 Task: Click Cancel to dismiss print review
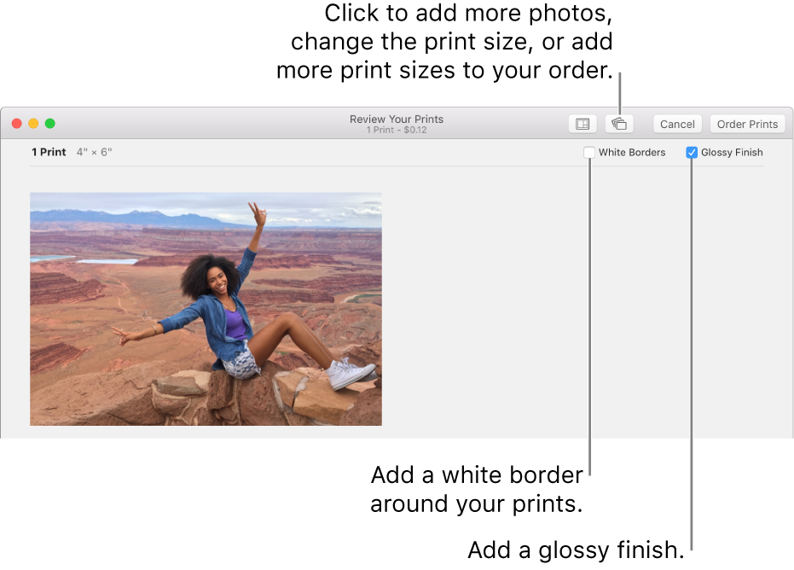point(677,123)
